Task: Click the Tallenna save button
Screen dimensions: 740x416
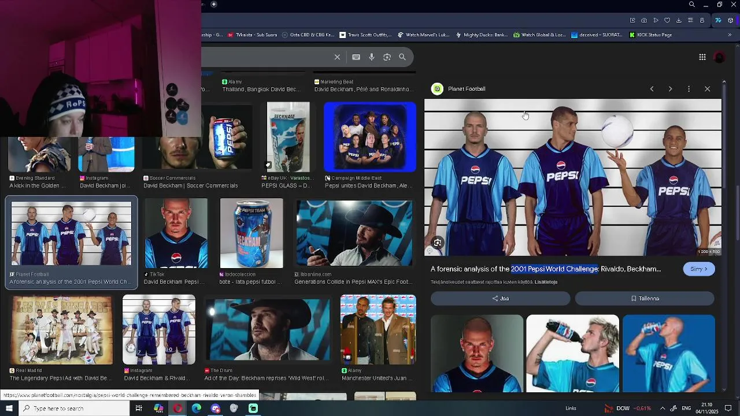Action: (645, 299)
